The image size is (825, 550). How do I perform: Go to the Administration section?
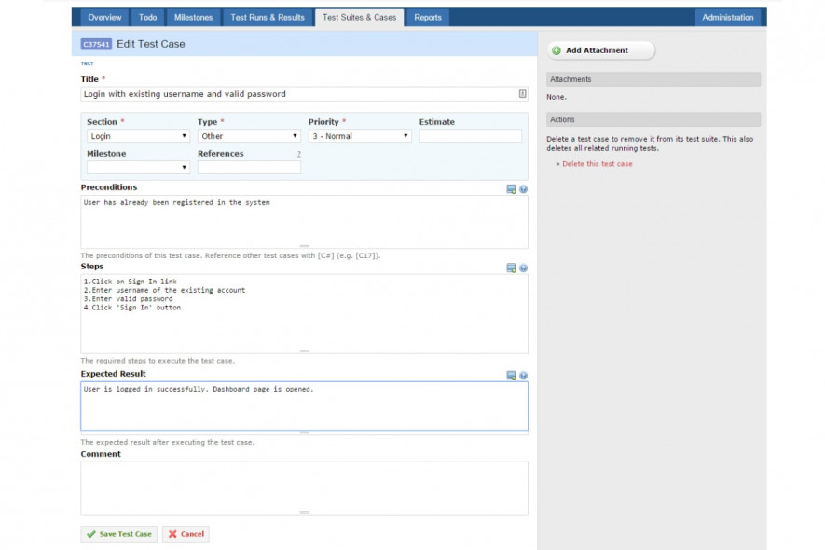(727, 17)
